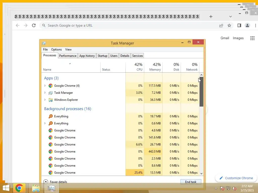
Task: Click the Customize Chrome button
Action: pyautogui.click(x=236, y=178)
